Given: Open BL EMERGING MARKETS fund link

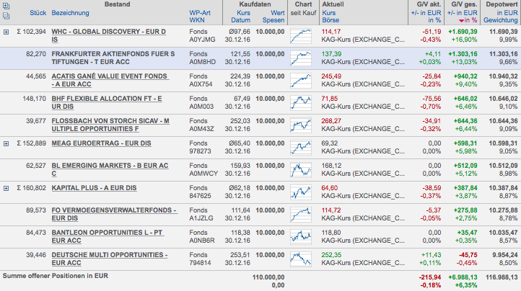Looking at the screenshot, I should pyautogui.click(x=110, y=169).
